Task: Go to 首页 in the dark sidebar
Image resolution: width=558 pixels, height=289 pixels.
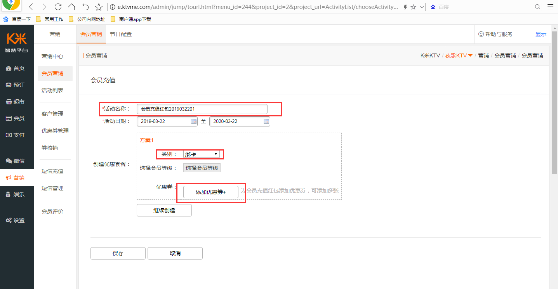Action: 16,68
